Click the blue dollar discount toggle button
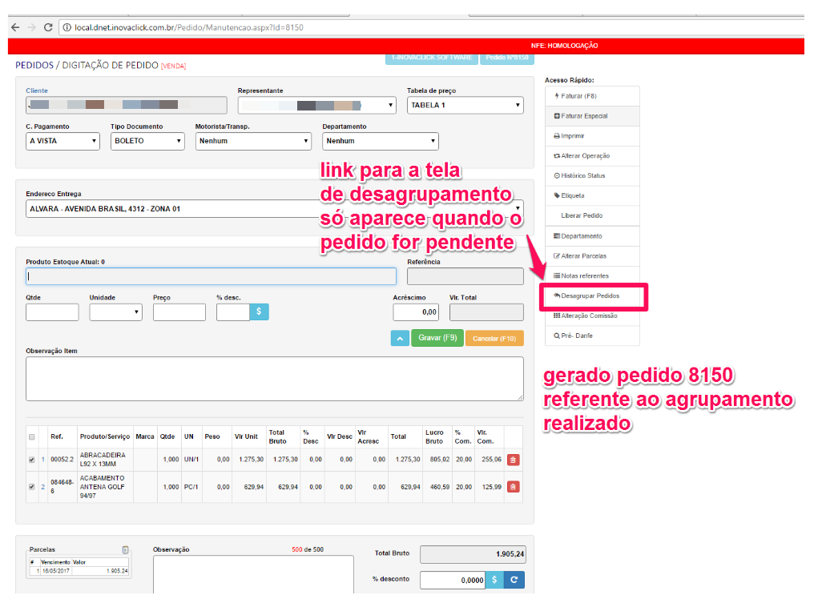Viewport: 814px width, 607px height. tap(259, 312)
